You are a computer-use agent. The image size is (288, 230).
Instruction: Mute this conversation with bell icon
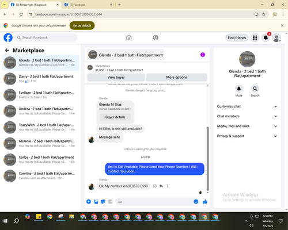point(239,89)
